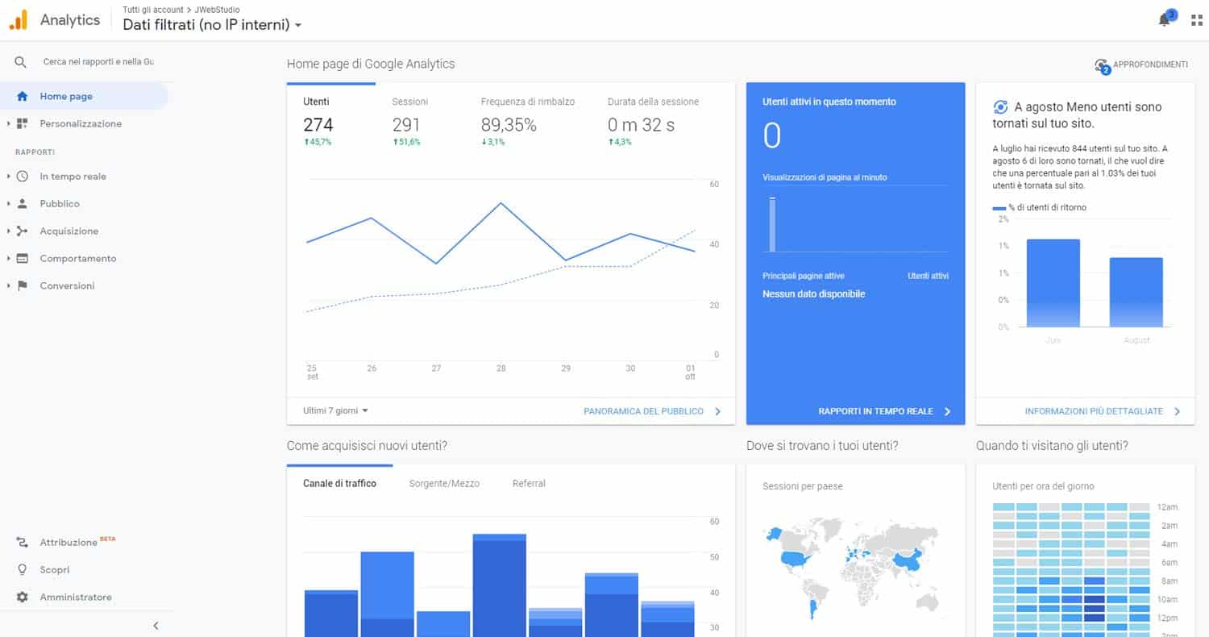Screen dimensions: 1209x637
Task: Click the 'Utenti per ora del giorno' heading
Action: [x=1044, y=486]
